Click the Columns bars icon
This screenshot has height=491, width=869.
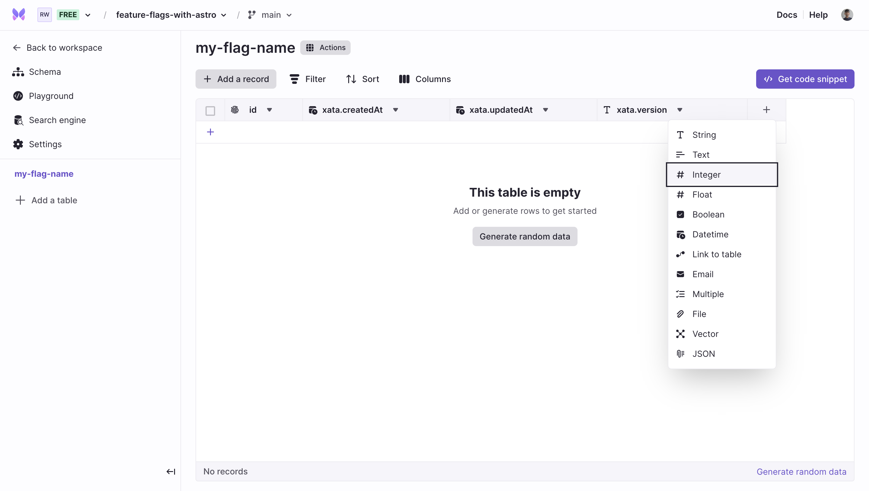(x=404, y=79)
